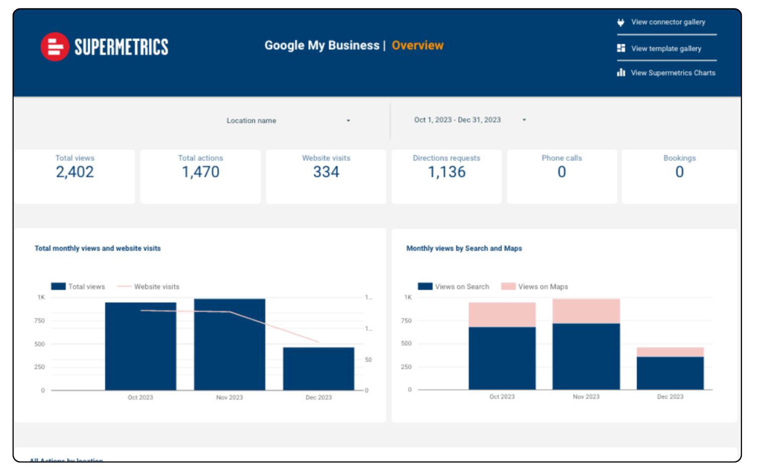Open View connector gallery link
This screenshot has height=474, width=761.
(x=668, y=22)
